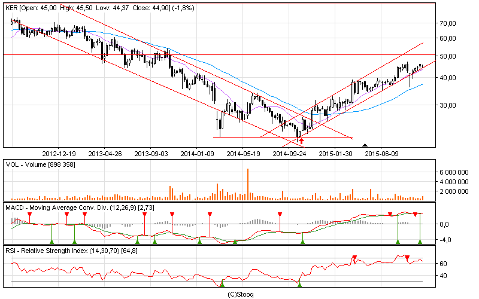Select the 70,00 price axis label

click(x=447, y=23)
